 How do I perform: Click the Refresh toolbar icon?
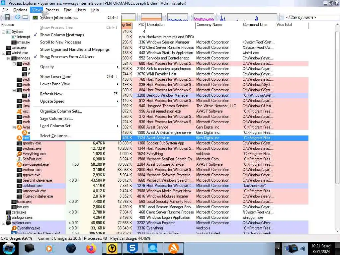pos(18,17)
